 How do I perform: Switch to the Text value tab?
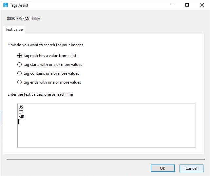coord(14,29)
